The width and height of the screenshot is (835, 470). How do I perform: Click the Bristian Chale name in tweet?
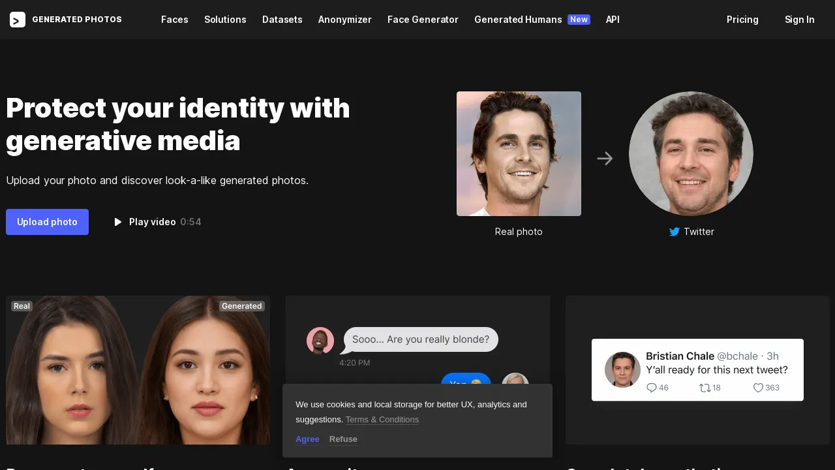680,356
